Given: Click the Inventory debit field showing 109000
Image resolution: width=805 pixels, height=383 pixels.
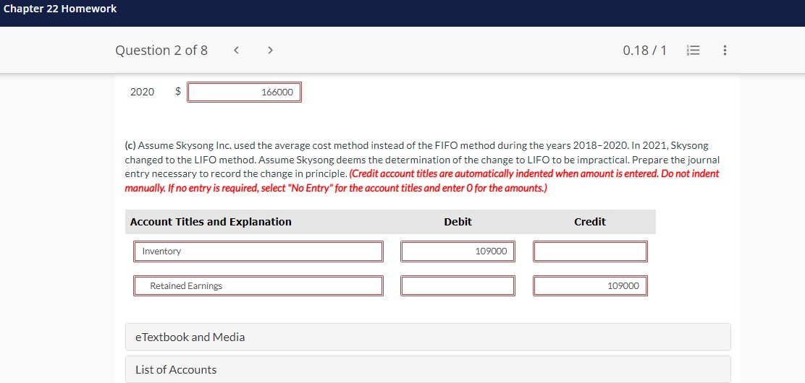Looking at the screenshot, I should [x=458, y=251].
